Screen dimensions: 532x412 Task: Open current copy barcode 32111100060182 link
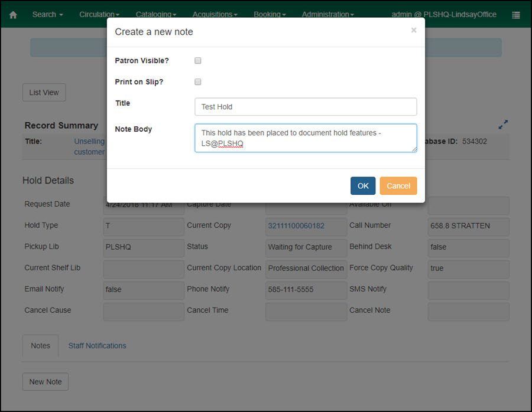[x=296, y=226]
